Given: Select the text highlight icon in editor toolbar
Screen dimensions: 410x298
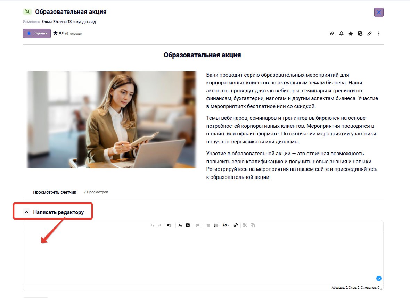Looking at the screenshot, I should [x=188, y=225].
